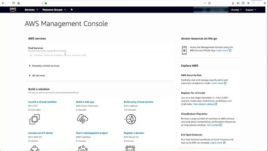Open Connect an IoT device link

point(41,133)
